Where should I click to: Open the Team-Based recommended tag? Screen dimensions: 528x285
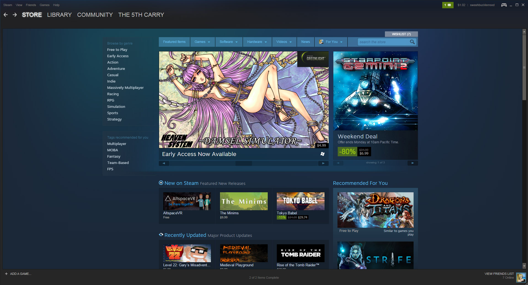(118, 163)
